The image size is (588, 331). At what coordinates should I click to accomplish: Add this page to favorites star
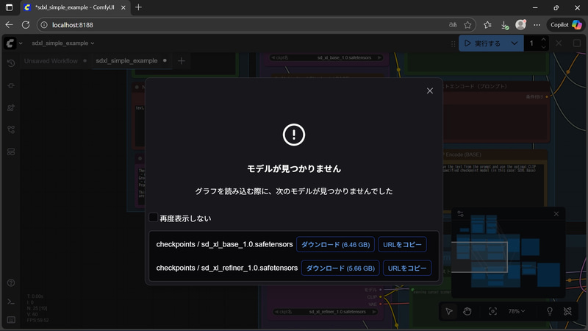467,25
